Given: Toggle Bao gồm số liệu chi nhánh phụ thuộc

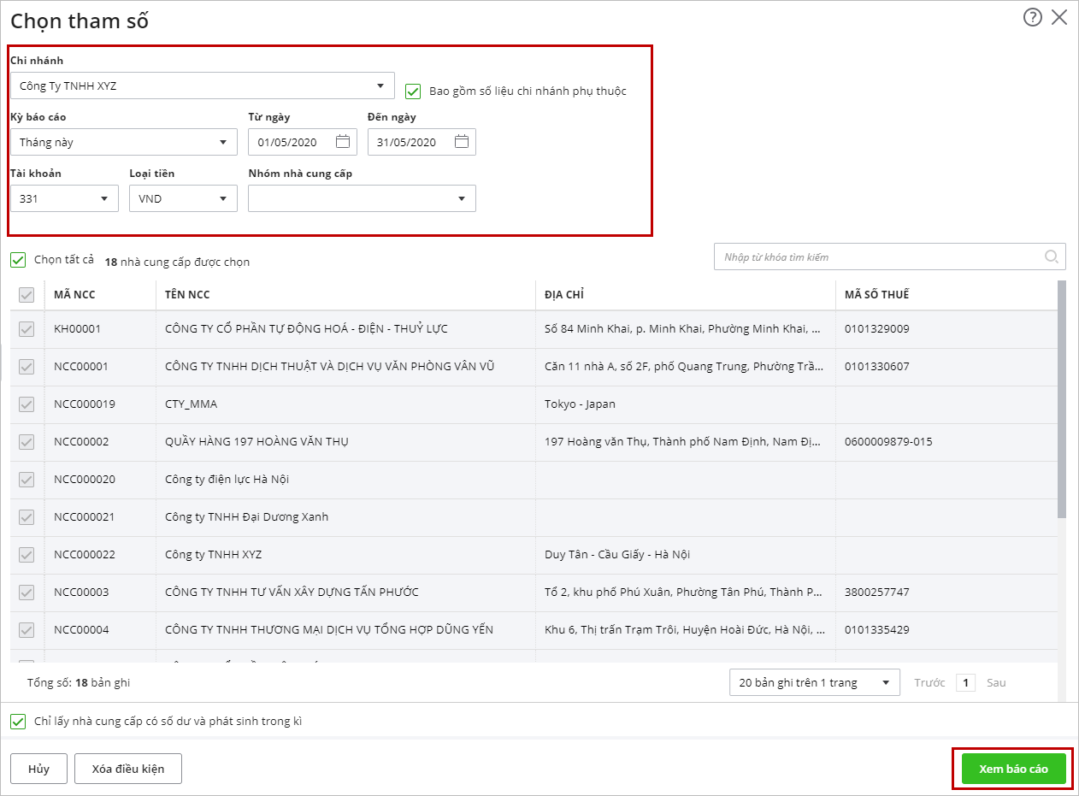Looking at the screenshot, I should 413,91.
